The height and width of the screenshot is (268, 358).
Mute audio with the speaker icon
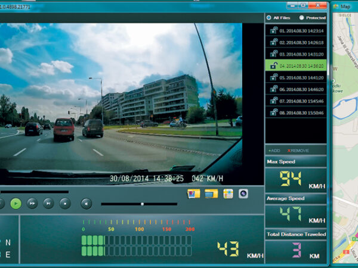(87, 204)
